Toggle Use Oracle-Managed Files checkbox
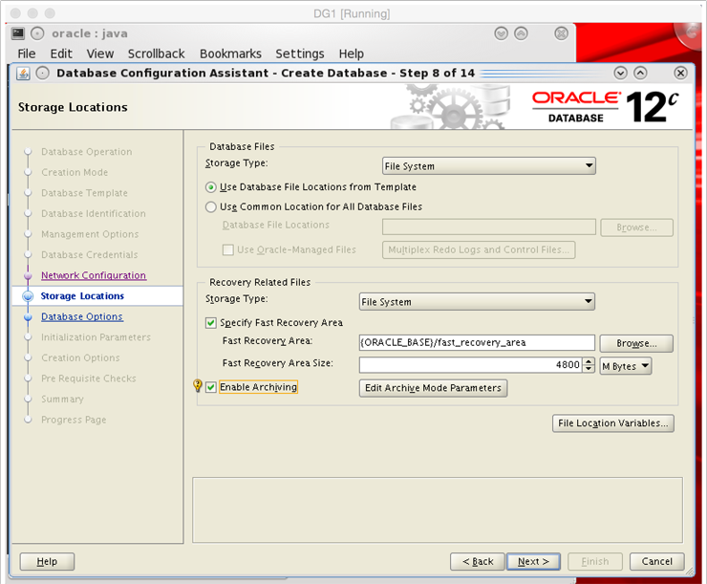The width and height of the screenshot is (707, 584). 228,249
